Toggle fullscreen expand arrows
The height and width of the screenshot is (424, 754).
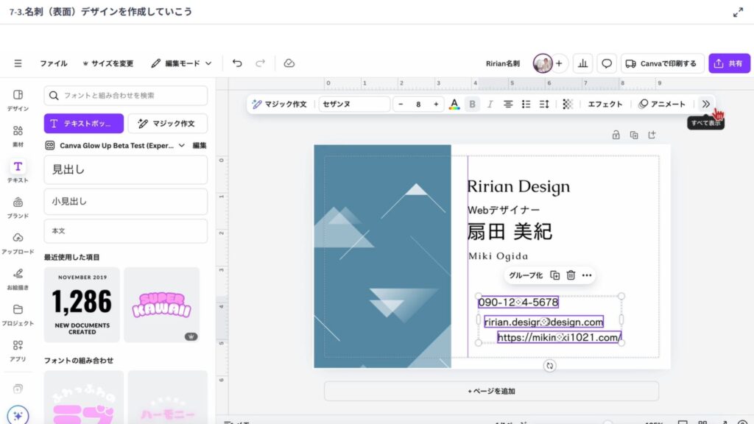point(738,13)
